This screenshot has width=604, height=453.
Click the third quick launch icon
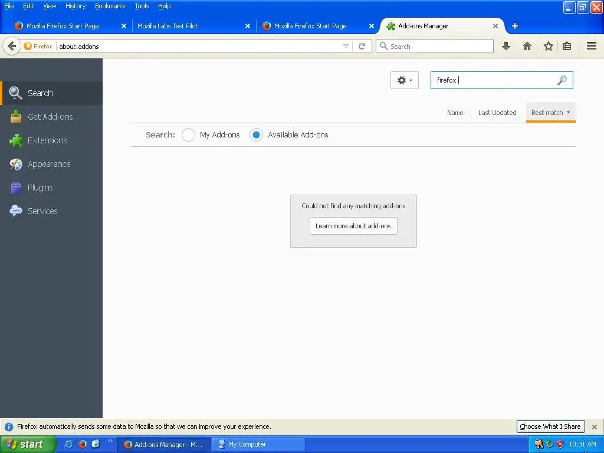pos(96,444)
